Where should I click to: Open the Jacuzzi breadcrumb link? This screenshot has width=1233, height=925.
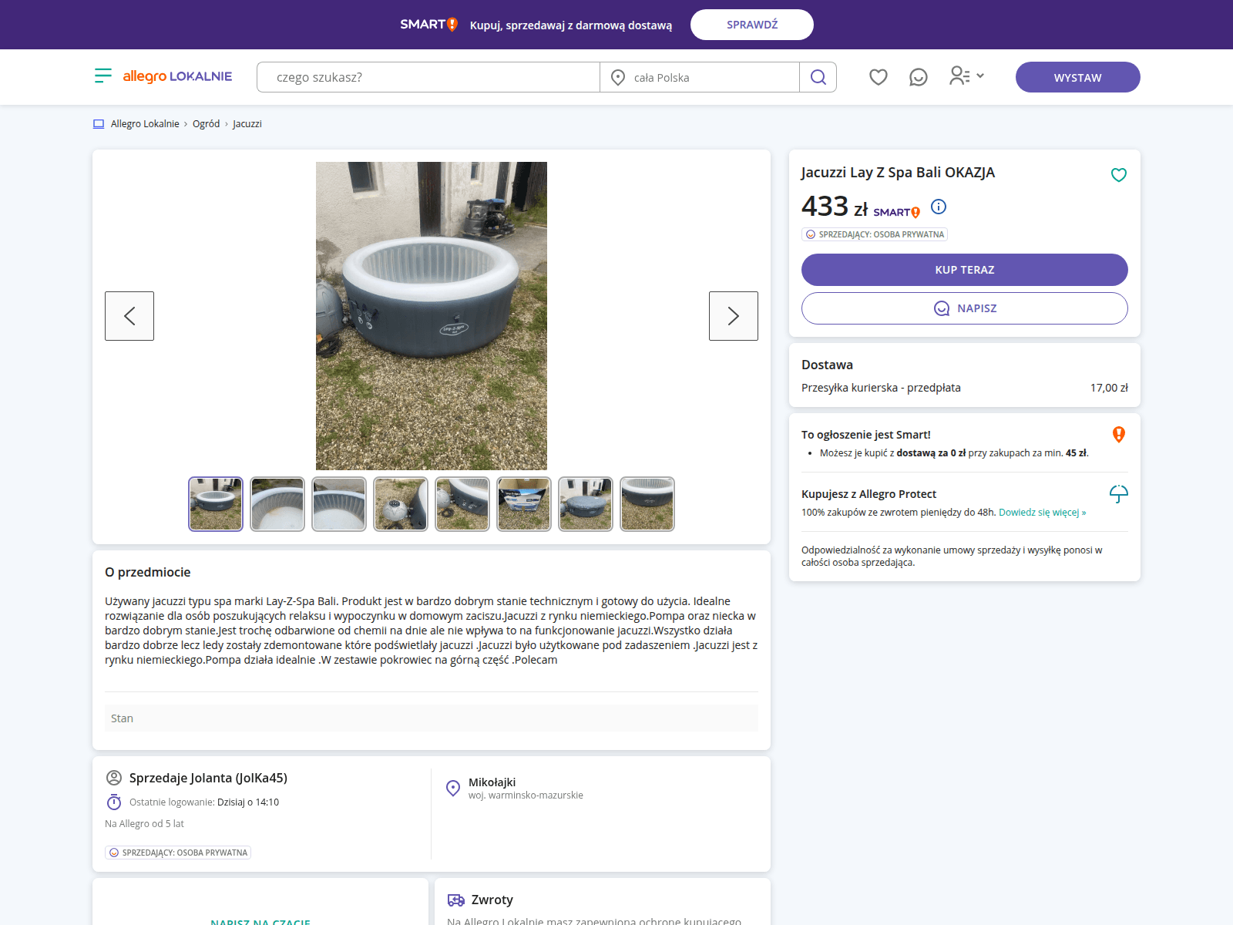247,124
